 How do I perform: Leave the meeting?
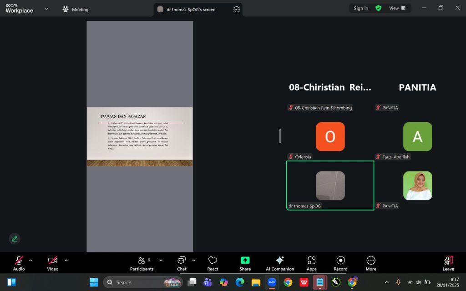pyautogui.click(x=448, y=262)
